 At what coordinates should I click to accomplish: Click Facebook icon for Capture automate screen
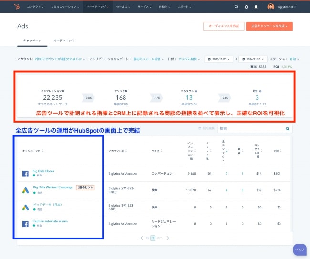pyautogui.click(x=25, y=224)
